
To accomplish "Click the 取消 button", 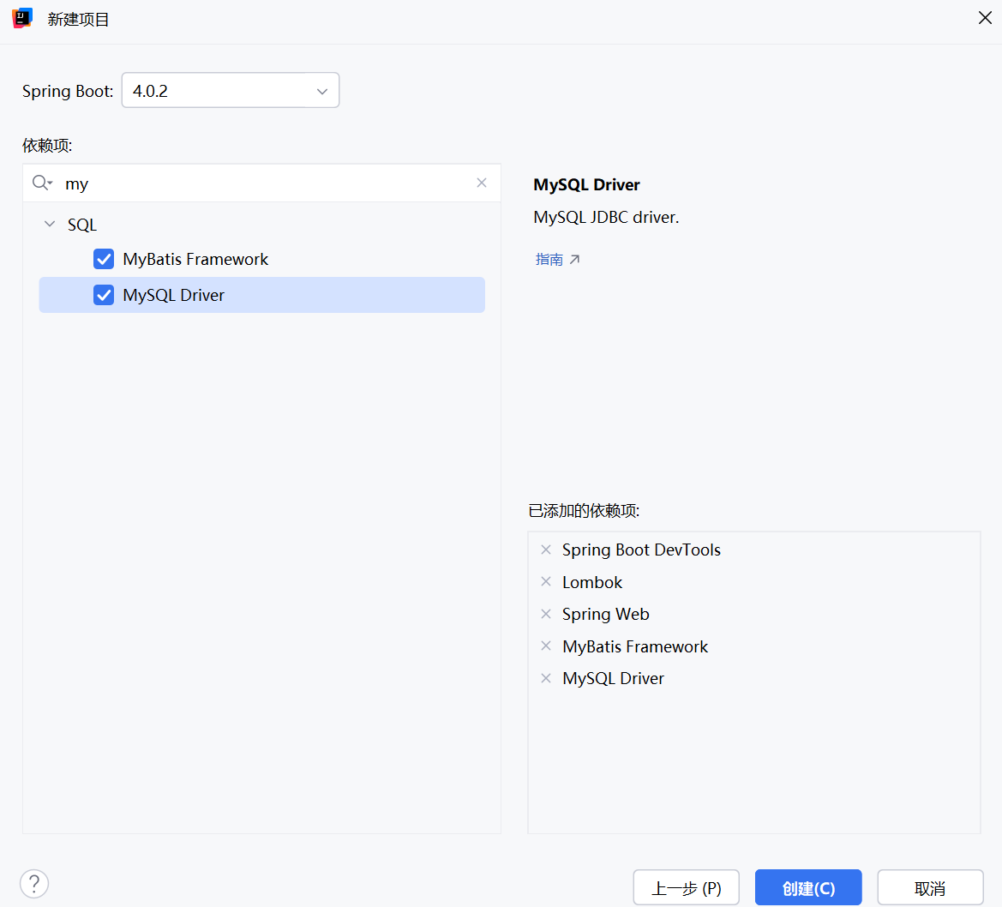I will [x=930, y=887].
